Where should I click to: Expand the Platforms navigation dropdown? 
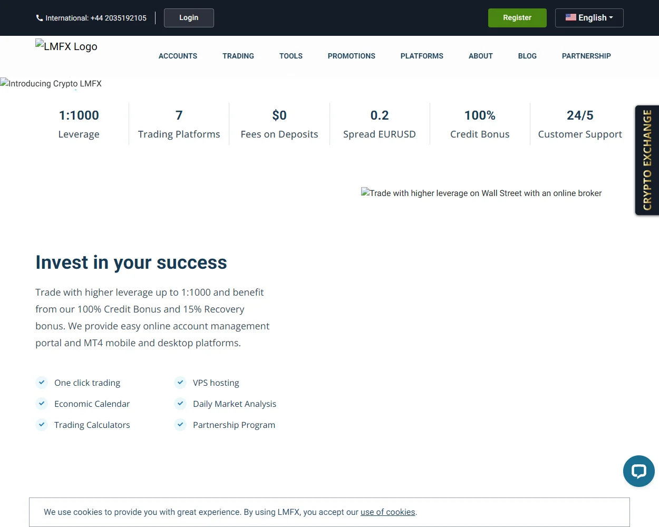click(421, 56)
